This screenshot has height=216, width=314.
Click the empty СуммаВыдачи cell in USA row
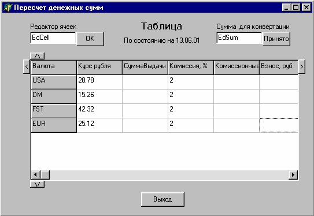pos(145,82)
